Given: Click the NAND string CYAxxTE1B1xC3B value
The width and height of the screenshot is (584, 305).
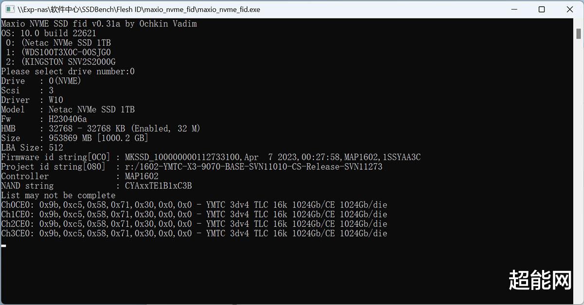Looking at the screenshot, I should [x=158, y=186].
